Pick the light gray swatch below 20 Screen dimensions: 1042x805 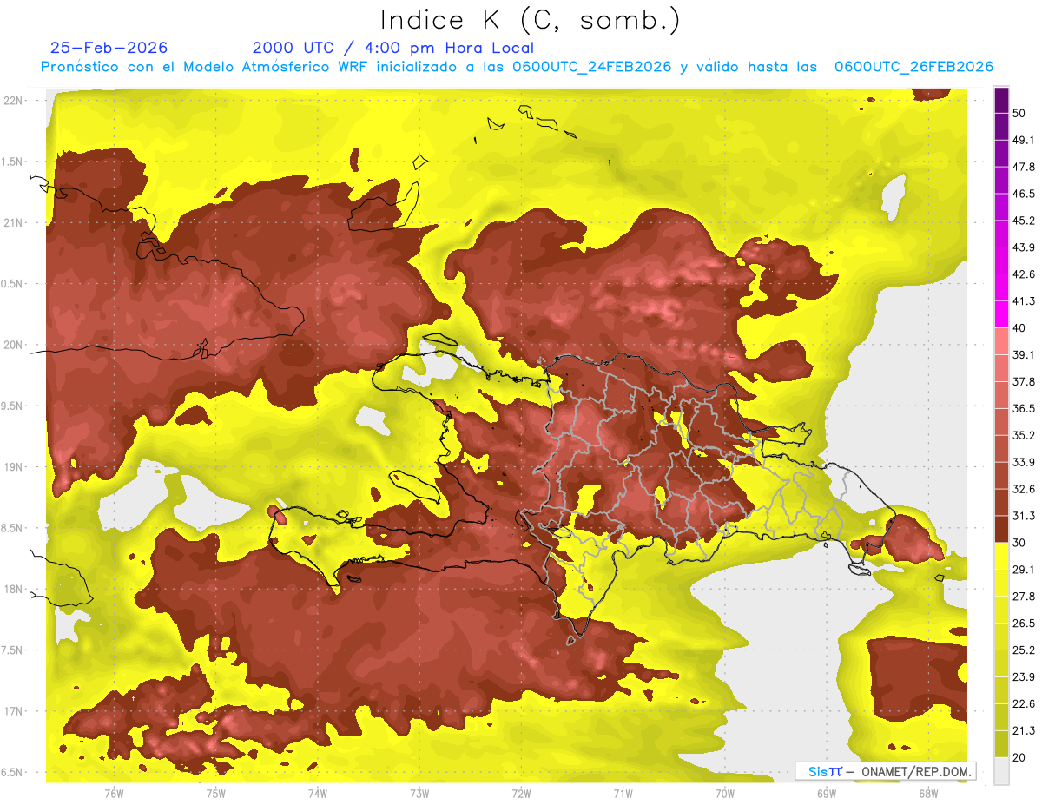coord(1001,771)
